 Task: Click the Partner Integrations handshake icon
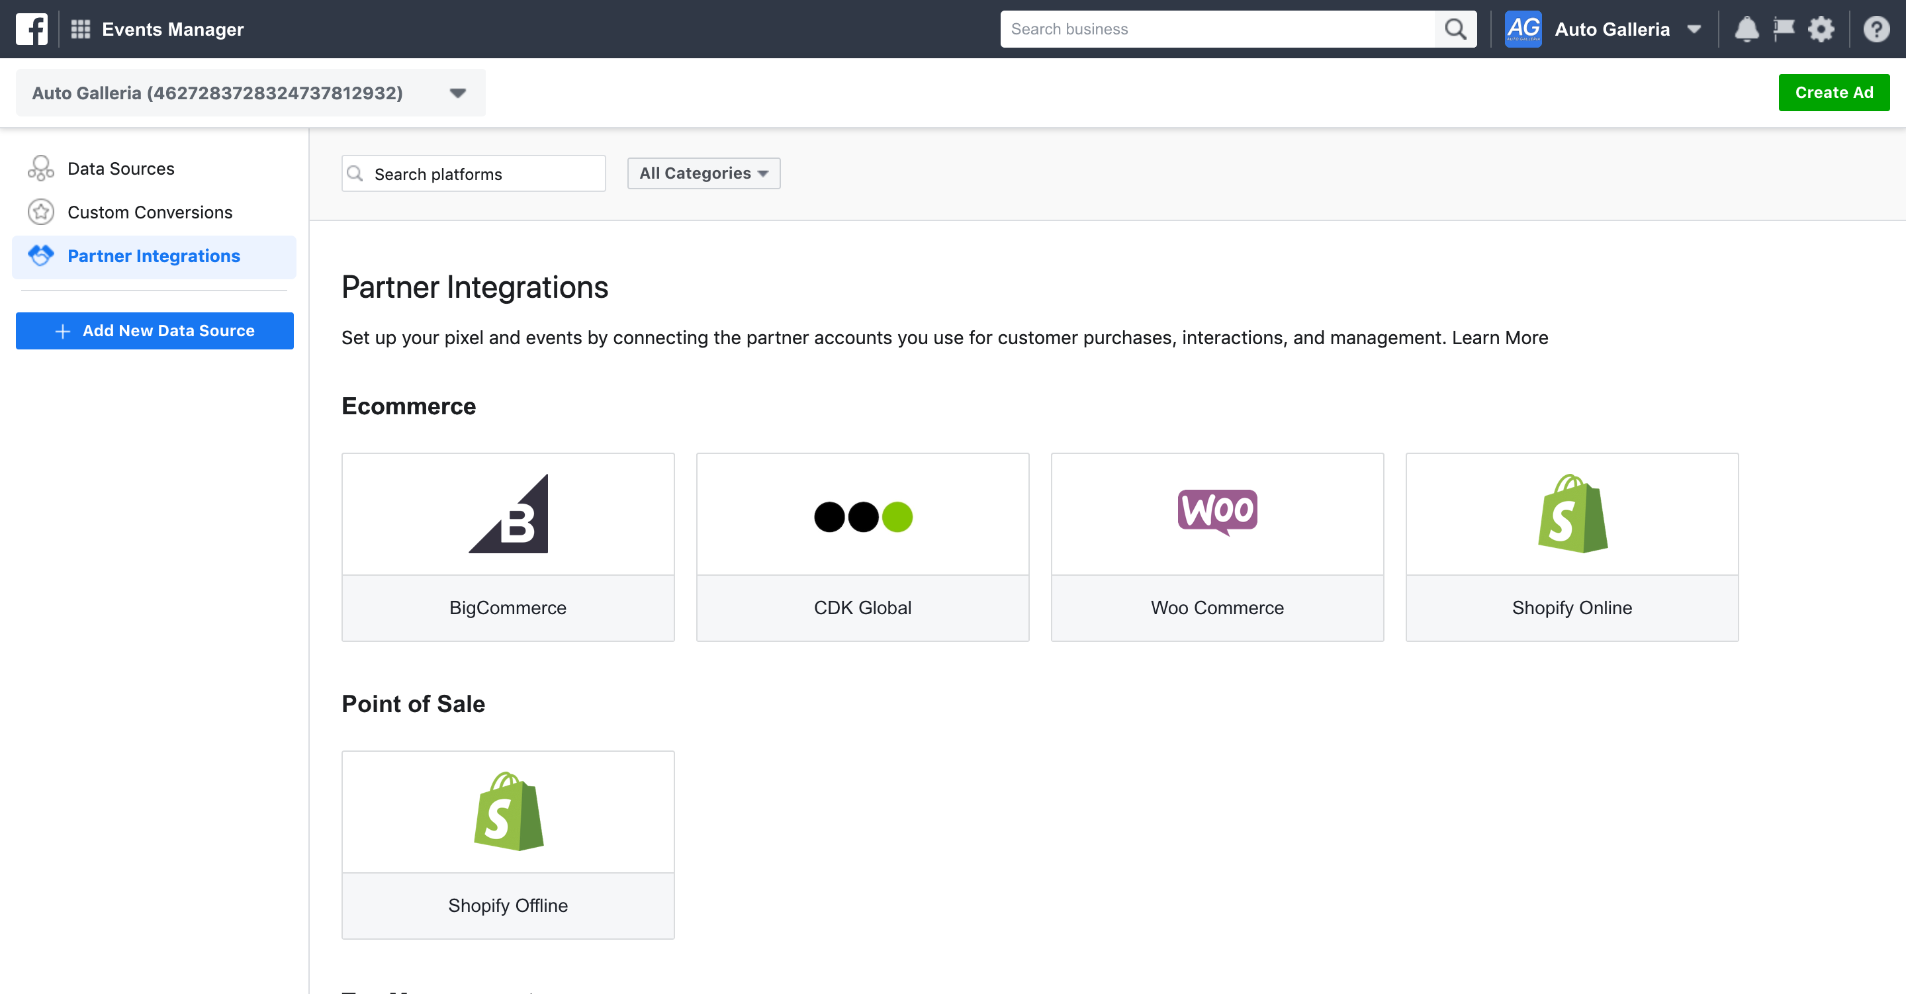point(40,255)
